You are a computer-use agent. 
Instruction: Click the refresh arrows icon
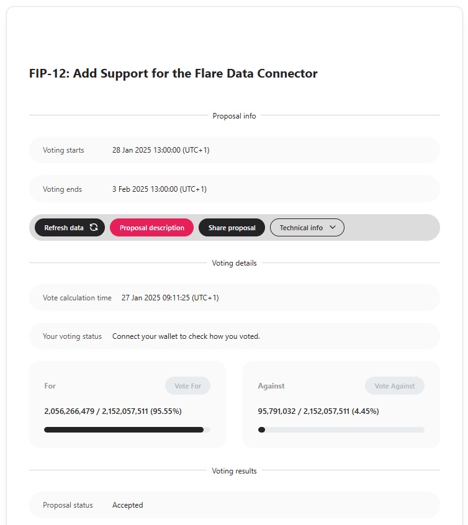point(94,228)
